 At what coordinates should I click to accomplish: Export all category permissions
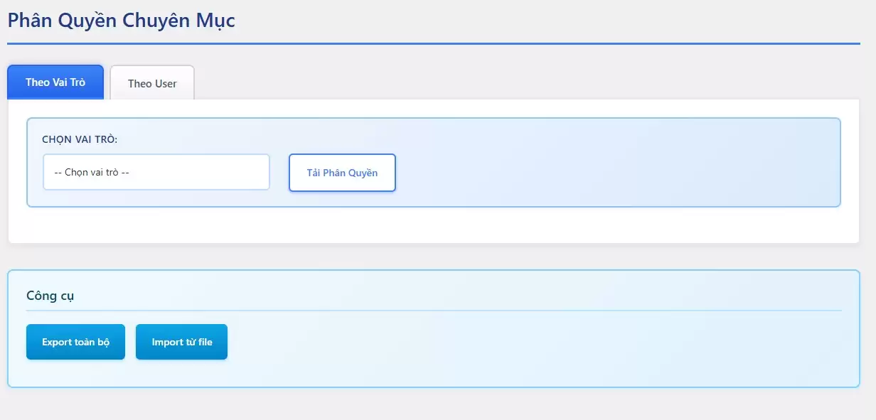75,342
